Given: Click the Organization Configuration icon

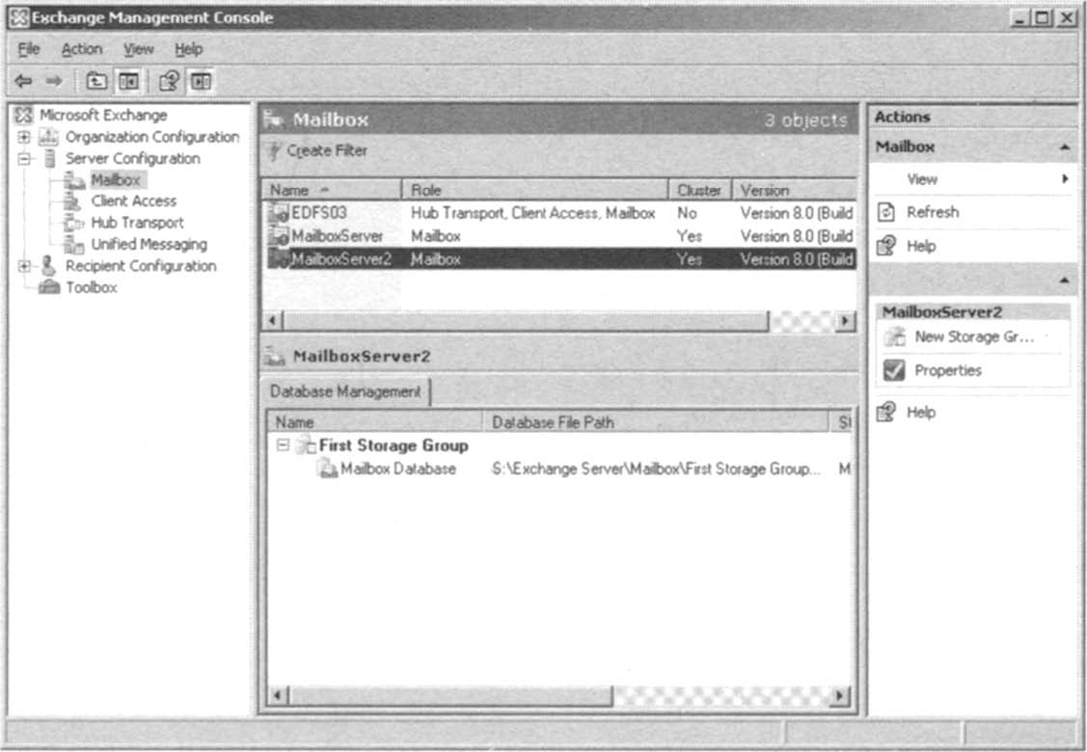Looking at the screenshot, I should [48, 137].
